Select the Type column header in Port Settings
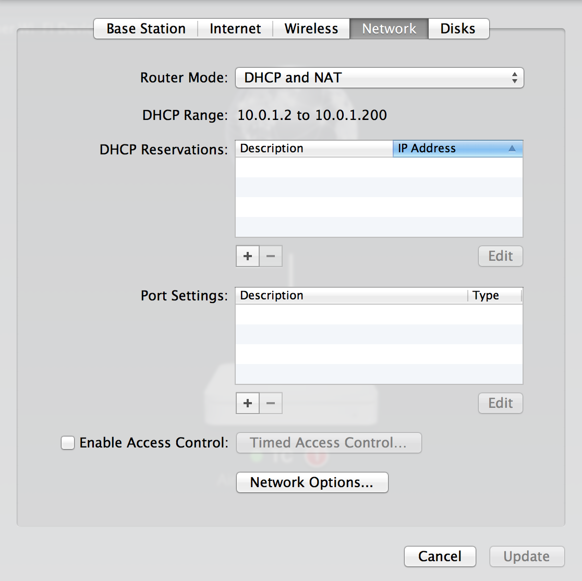 click(486, 295)
